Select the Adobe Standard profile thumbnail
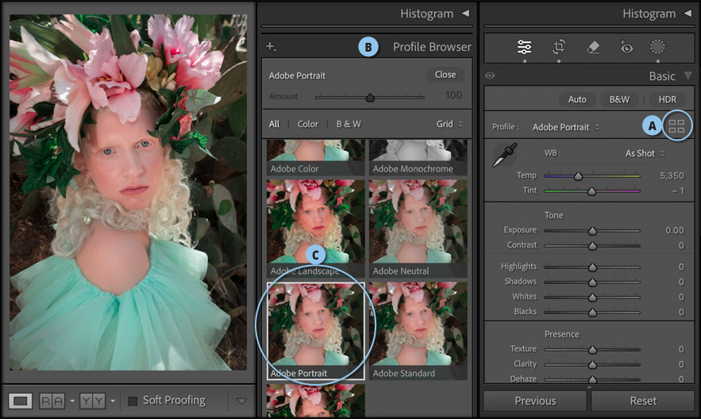Viewport: 701px width, 419px height. click(418, 331)
